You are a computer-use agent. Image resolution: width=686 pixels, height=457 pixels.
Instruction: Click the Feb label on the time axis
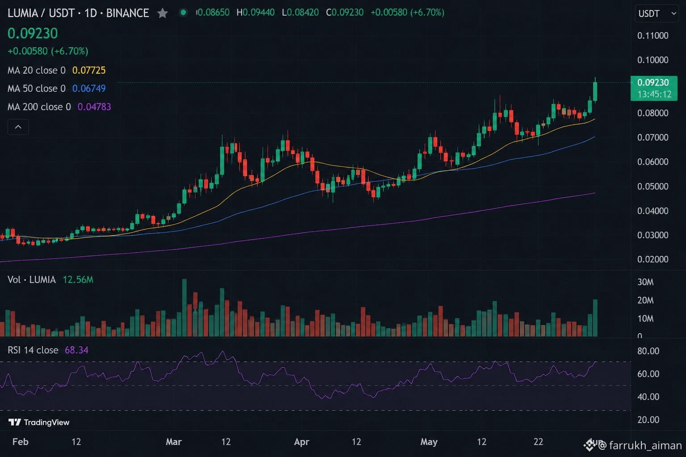(x=21, y=442)
